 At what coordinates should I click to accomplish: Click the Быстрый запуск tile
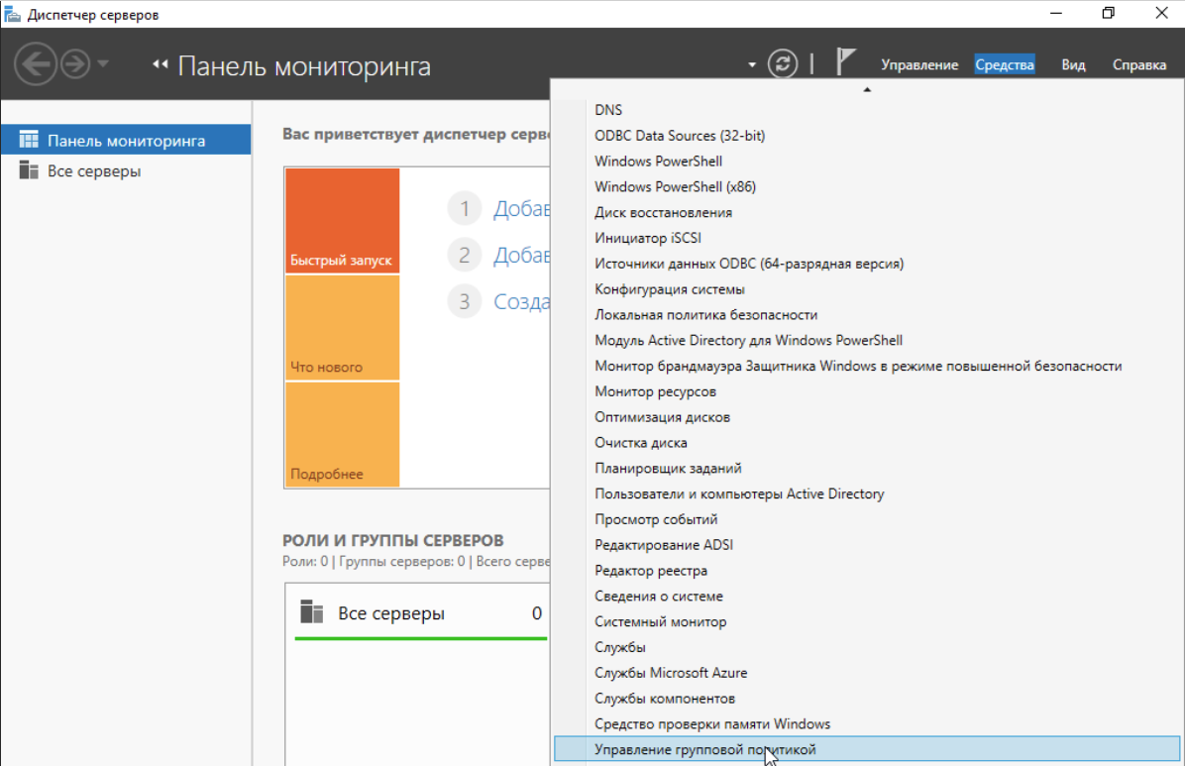[x=343, y=220]
